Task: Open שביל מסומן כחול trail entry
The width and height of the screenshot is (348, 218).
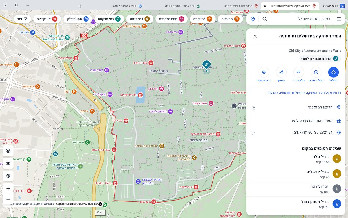Action: 296,204
